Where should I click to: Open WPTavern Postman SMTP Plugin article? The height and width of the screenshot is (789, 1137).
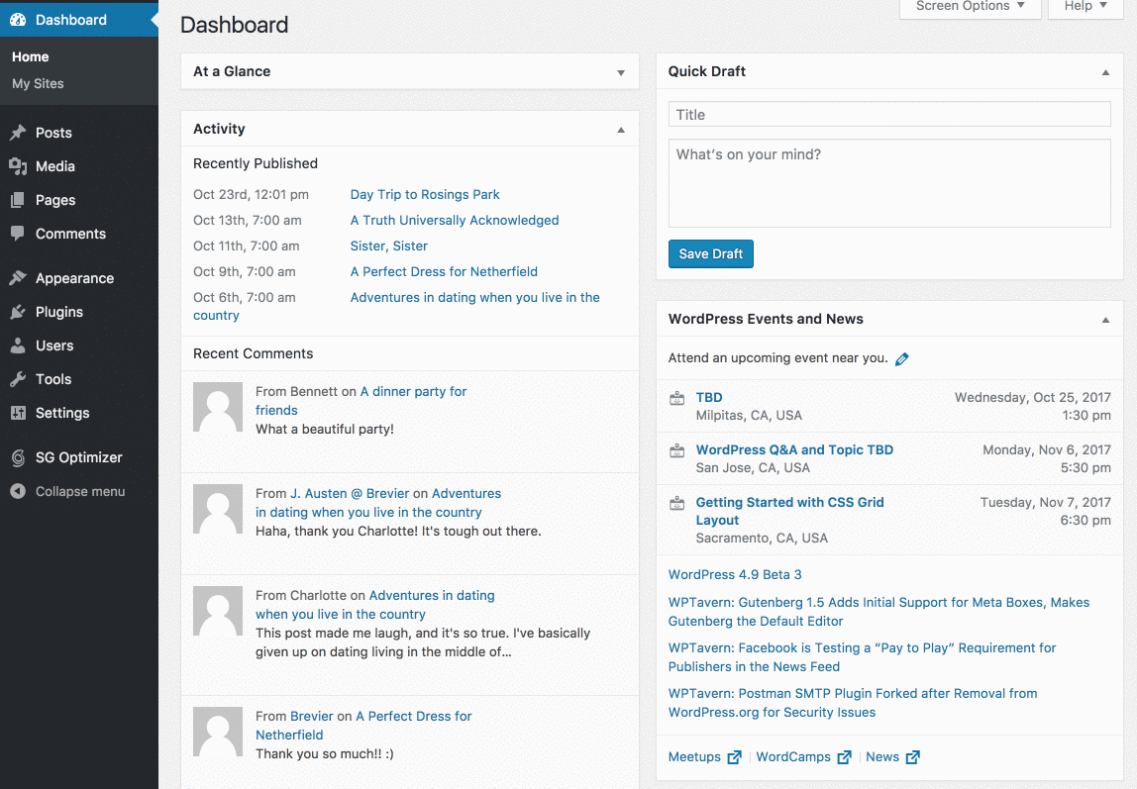point(853,703)
